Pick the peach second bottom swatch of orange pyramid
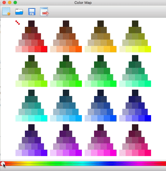166x171 pixels. coord(60,49)
